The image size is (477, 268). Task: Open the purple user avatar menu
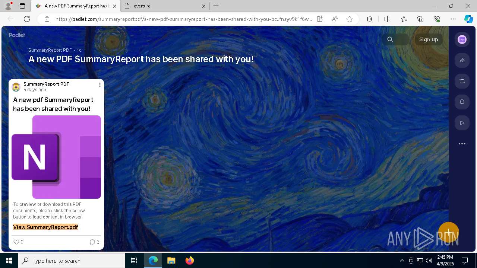click(x=462, y=39)
